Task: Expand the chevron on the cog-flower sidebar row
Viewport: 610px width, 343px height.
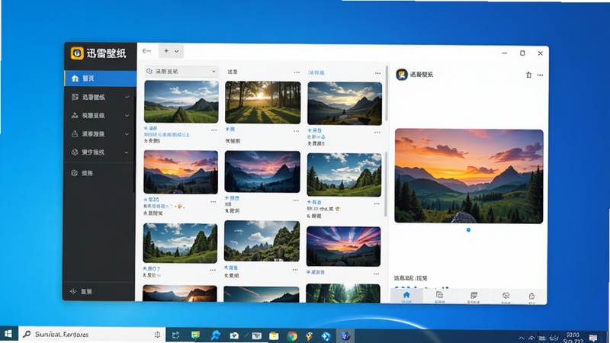Action: pos(127,152)
